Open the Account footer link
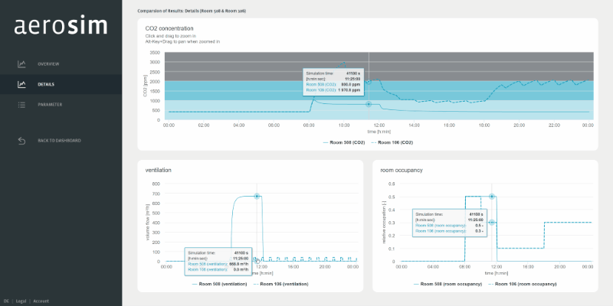The height and width of the screenshot is (306, 613). 41,301
